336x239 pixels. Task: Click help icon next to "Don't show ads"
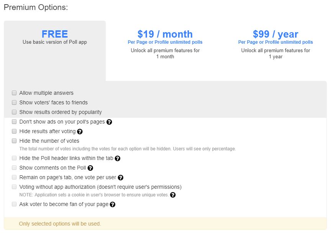coord(109,122)
